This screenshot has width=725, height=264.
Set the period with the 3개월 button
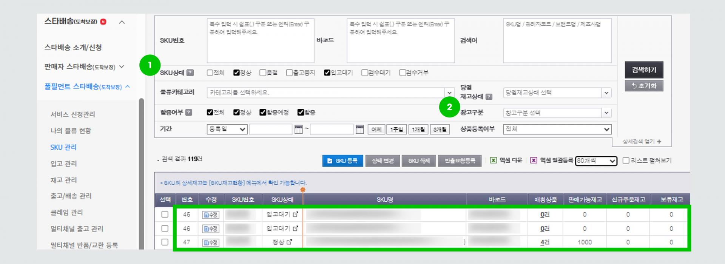click(440, 130)
